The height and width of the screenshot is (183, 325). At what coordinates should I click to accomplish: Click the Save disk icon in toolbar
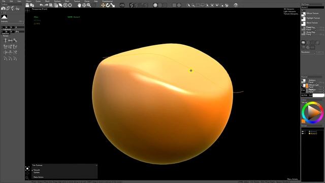tap(27, 6)
